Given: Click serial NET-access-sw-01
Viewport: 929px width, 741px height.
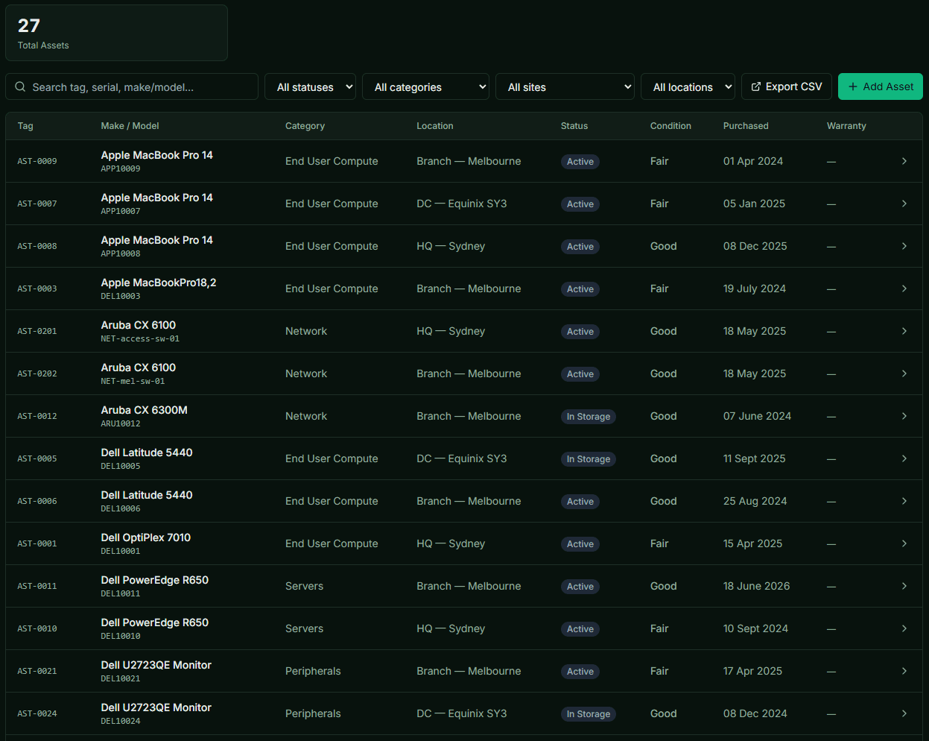Looking at the screenshot, I should [140, 338].
